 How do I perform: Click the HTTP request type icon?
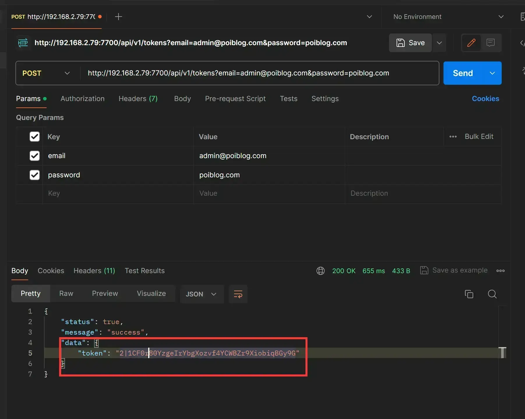(x=23, y=43)
